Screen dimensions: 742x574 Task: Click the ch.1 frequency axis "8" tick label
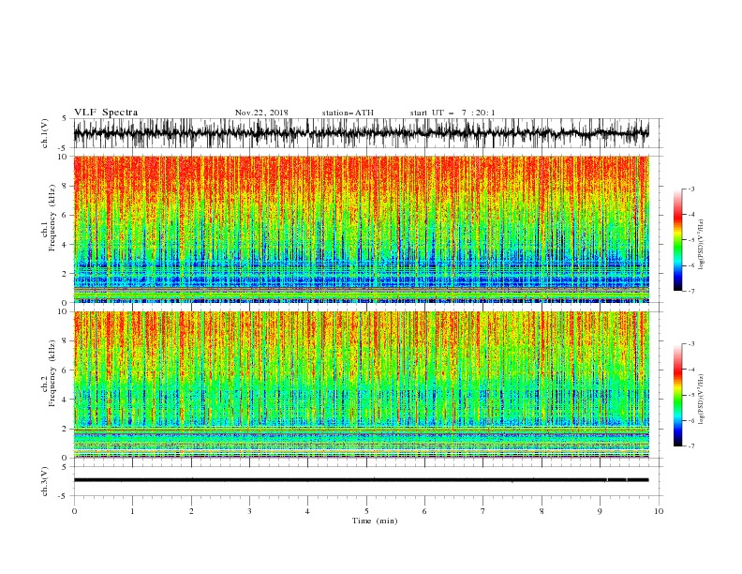point(66,186)
